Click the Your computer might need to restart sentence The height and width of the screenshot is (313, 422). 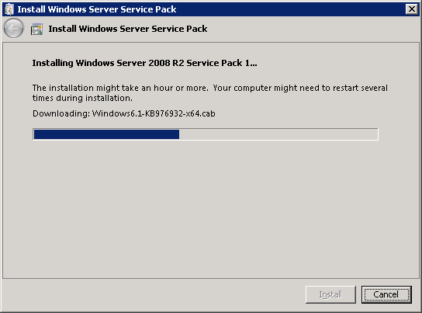tap(300, 88)
